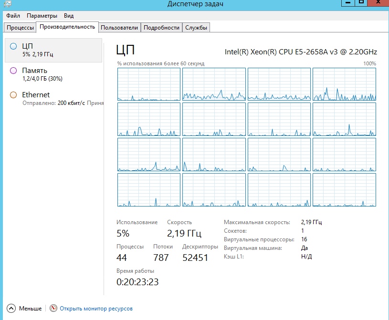Click the processor name Intel Xeon text
Screen dimensions: 389x320
coord(301,52)
